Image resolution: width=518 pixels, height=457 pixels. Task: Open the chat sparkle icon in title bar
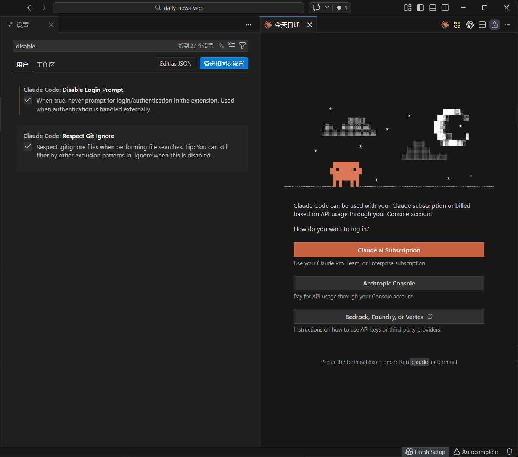pos(316,8)
